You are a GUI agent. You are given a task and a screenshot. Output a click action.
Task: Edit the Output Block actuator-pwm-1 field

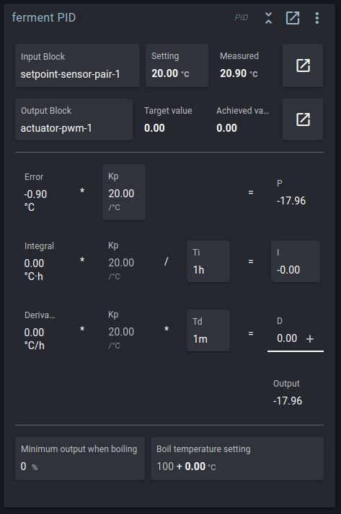pos(74,120)
